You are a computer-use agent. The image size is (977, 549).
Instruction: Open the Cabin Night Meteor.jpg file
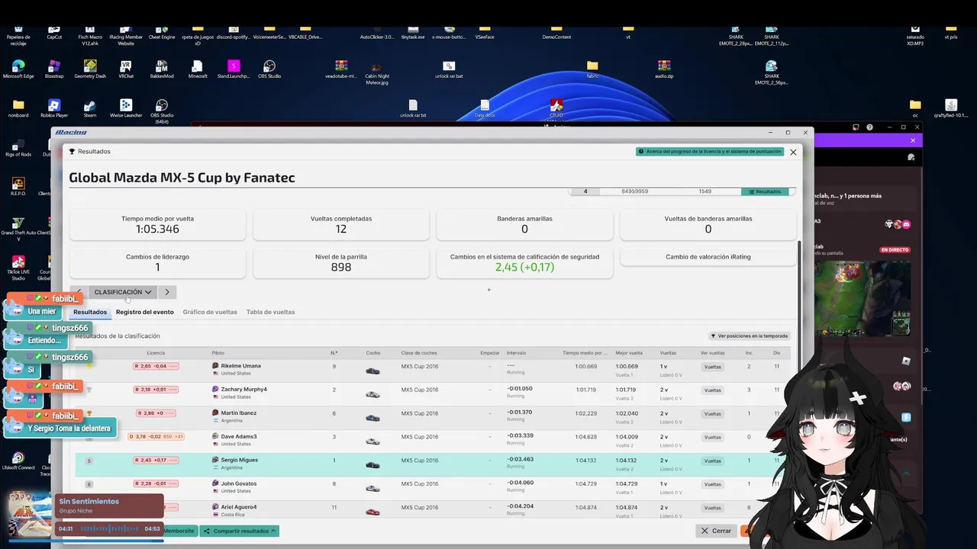click(x=377, y=72)
